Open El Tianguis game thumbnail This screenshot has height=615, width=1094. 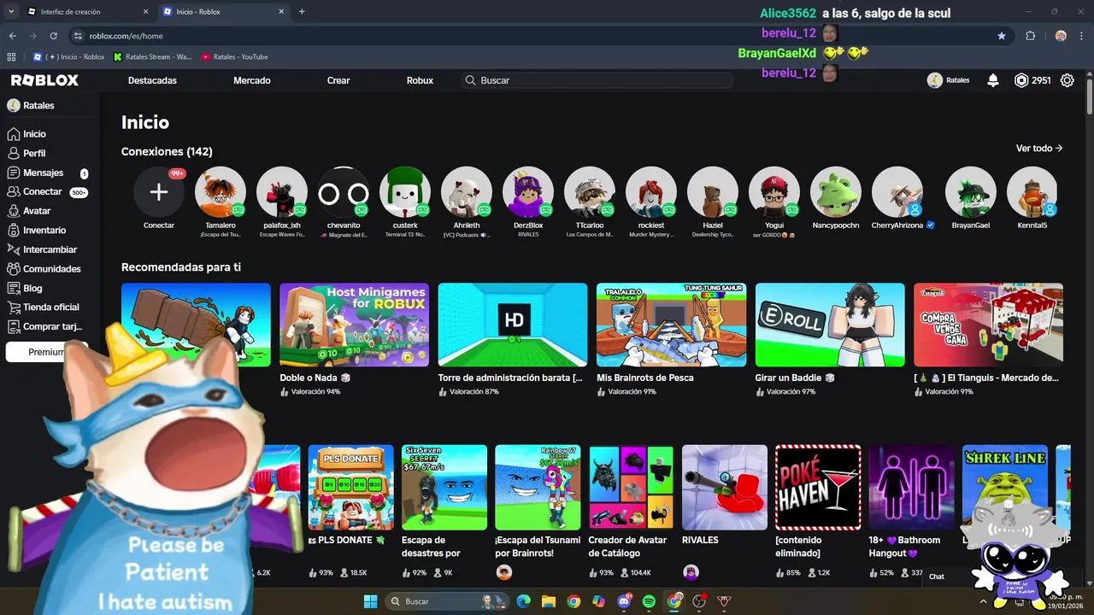tap(988, 325)
